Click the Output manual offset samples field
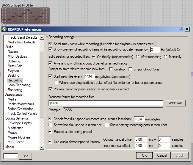Image resolution: width=193 pixels, height=165 pixels. (x=164, y=139)
